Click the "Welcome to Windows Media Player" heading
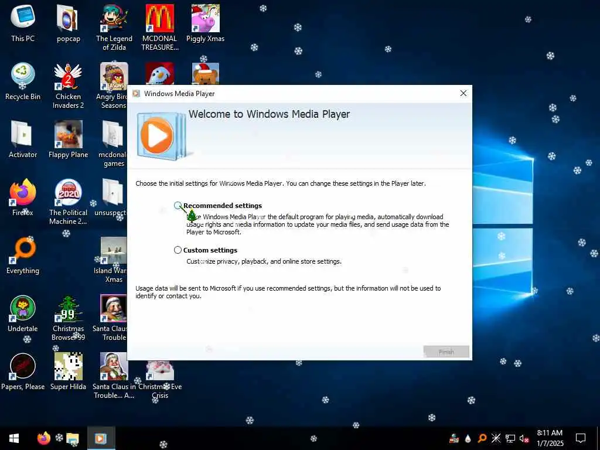This screenshot has width=600, height=450. click(269, 114)
